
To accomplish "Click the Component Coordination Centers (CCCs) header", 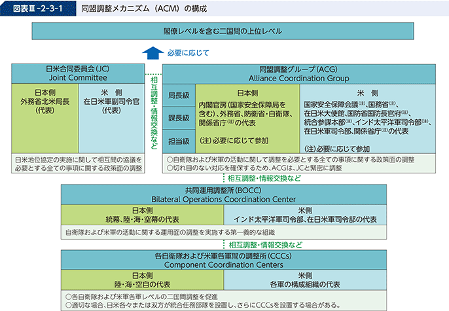I will [224, 259].
